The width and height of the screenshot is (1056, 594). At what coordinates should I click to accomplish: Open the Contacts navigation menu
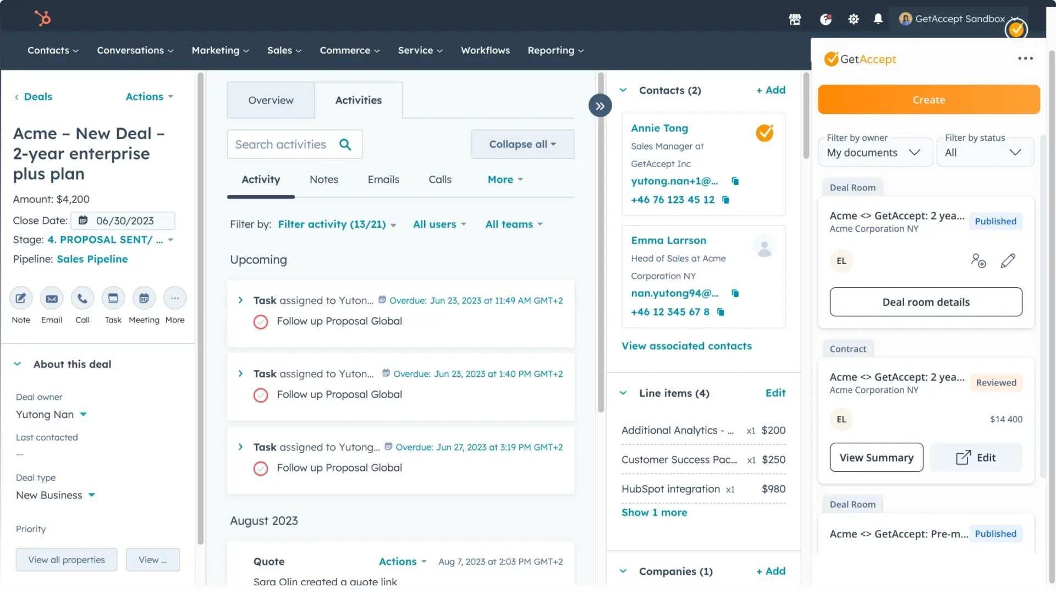coord(53,51)
